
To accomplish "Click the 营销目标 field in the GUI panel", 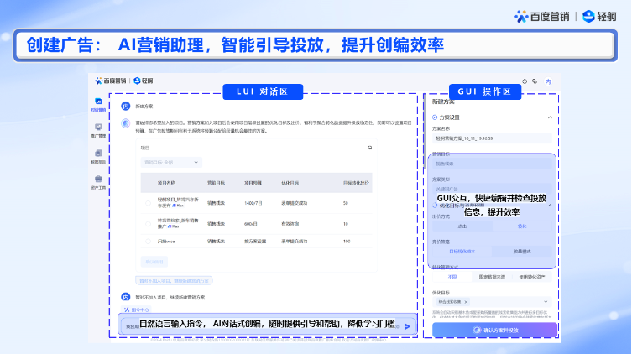I will [492, 164].
